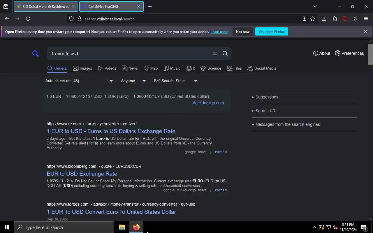373x233 pixels.
Task: Click the SearXNG magnifier logo
Action: pos(36,54)
